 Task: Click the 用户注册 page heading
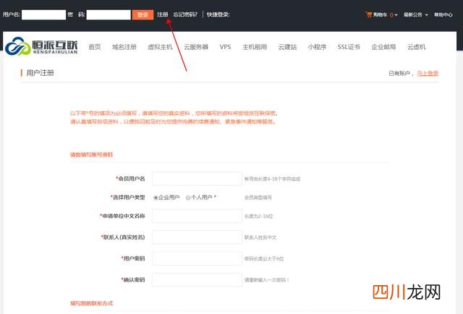40,73
